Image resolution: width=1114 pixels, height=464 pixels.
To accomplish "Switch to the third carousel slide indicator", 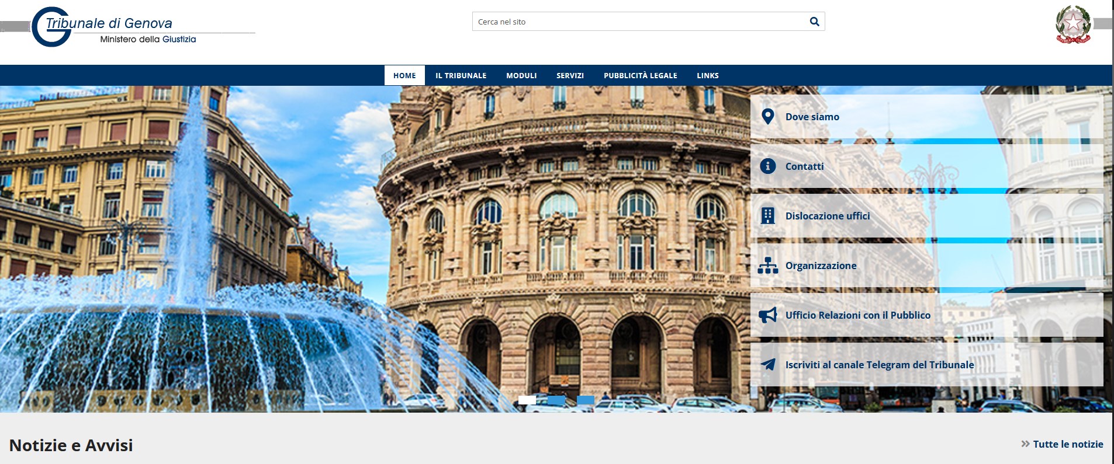I will (x=585, y=400).
